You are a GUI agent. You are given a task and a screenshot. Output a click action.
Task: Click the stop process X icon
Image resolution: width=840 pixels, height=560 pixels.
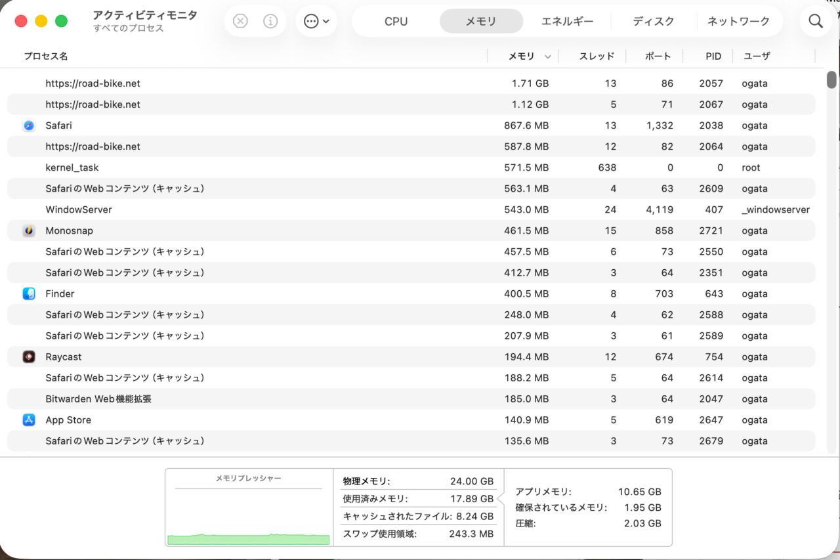(241, 21)
